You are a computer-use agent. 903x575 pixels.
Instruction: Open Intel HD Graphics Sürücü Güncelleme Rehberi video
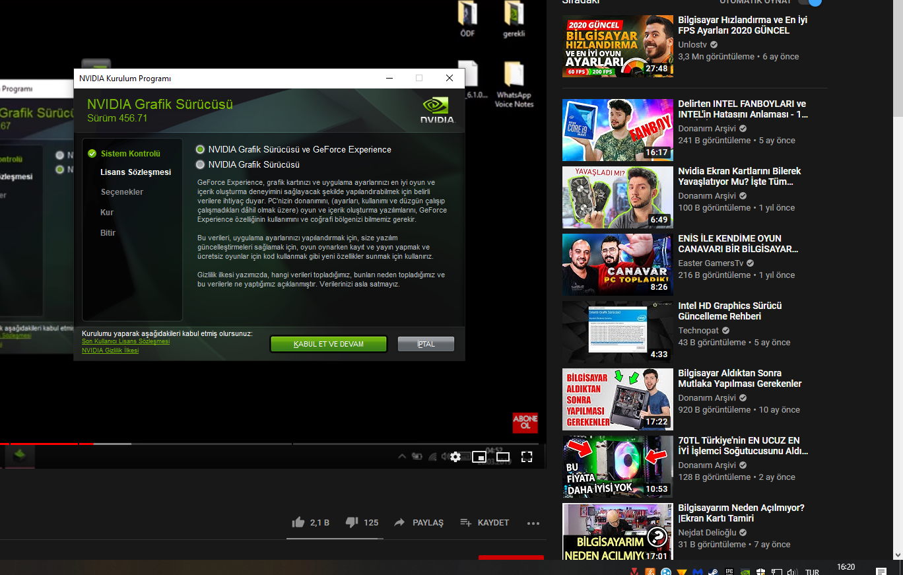(729, 311)
